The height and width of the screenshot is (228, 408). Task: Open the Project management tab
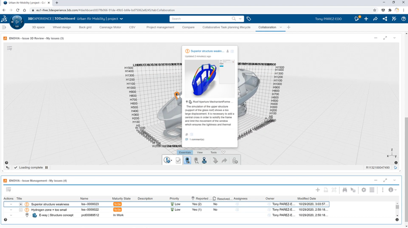(160, 27)
